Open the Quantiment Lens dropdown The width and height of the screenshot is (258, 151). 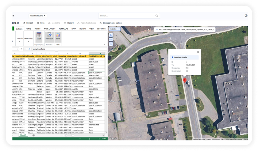38,16
